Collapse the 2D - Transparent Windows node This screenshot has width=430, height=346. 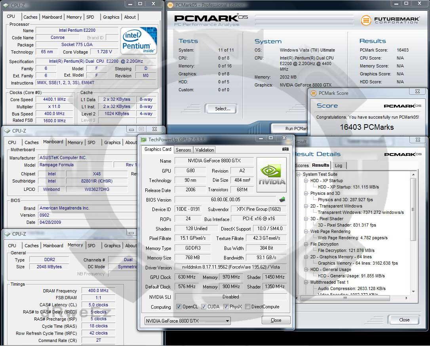coord(306,206)
